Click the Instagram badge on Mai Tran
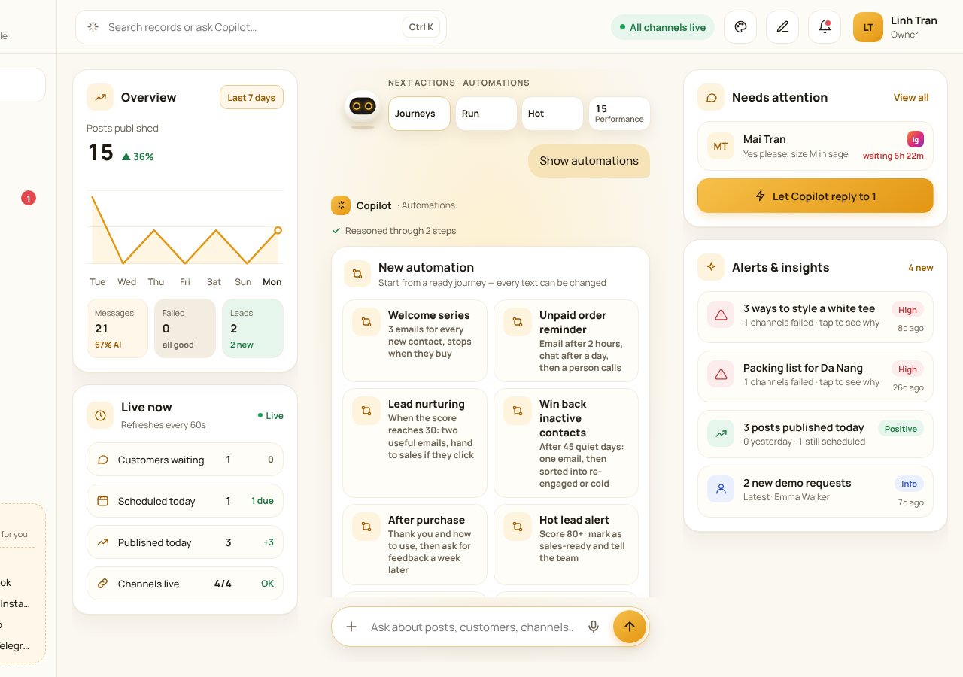Screen dimensions: 963x677 coord(916,139)
